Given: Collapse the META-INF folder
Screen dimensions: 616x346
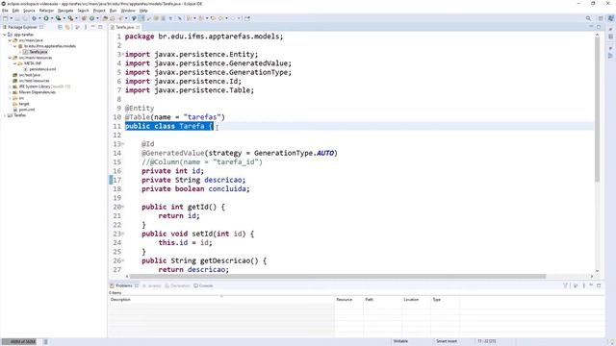Looking at the screenshot, I should pos(15,63).
